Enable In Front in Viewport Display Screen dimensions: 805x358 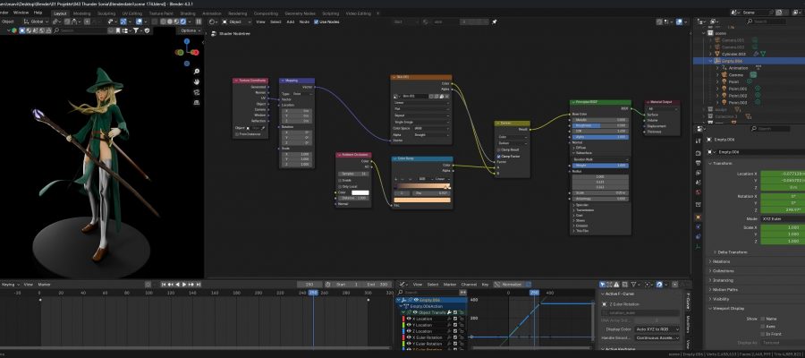(x=762, y=334)
